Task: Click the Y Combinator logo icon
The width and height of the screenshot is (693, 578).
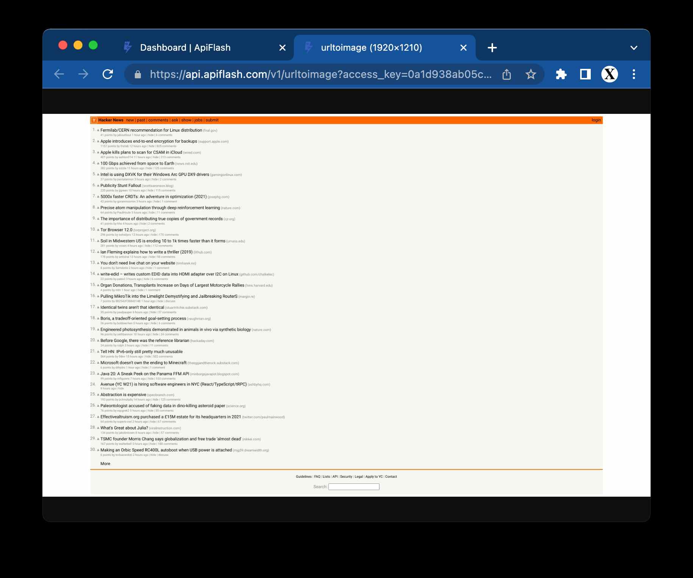Action: (x=94, y=120)
